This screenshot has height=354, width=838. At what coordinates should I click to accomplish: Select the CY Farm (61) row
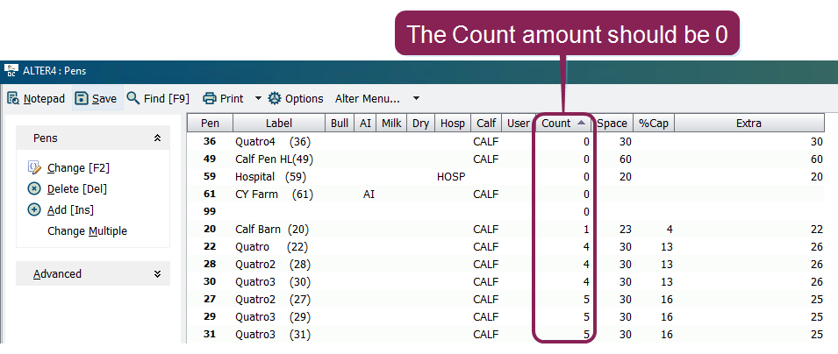pyautogui.click(x=505, y=194)
